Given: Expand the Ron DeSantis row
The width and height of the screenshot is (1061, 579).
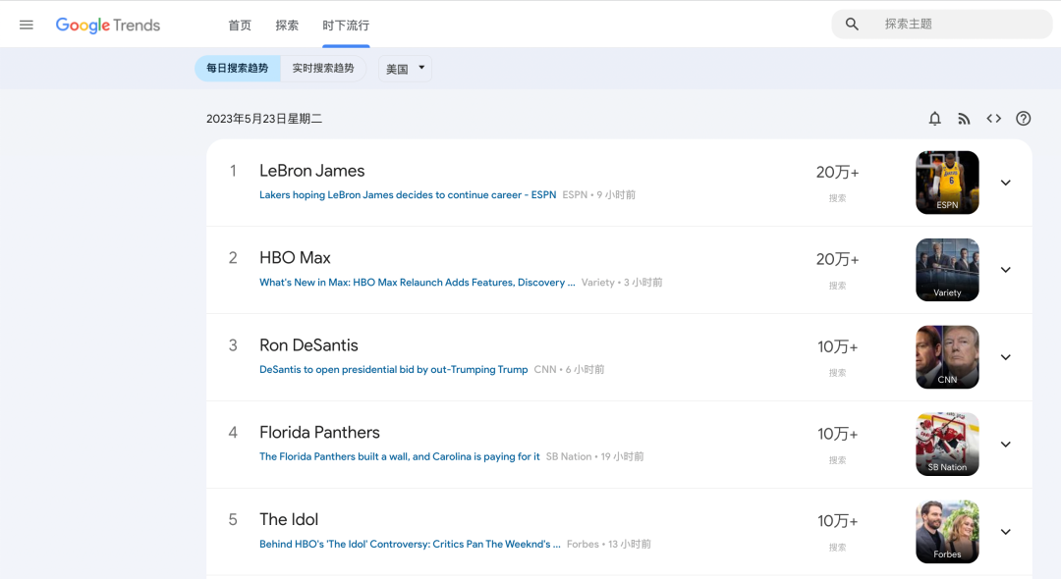Looking at the screenshot, I should (x=1006, y=357).
